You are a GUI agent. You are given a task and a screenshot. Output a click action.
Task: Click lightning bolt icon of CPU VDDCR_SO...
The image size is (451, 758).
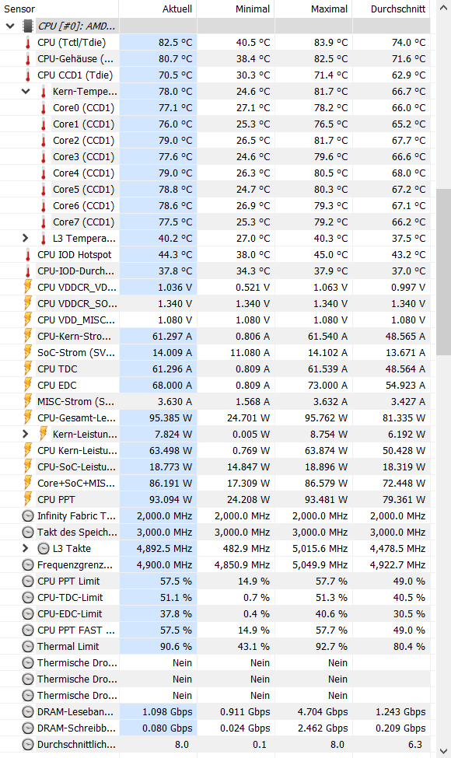point(28,303)
